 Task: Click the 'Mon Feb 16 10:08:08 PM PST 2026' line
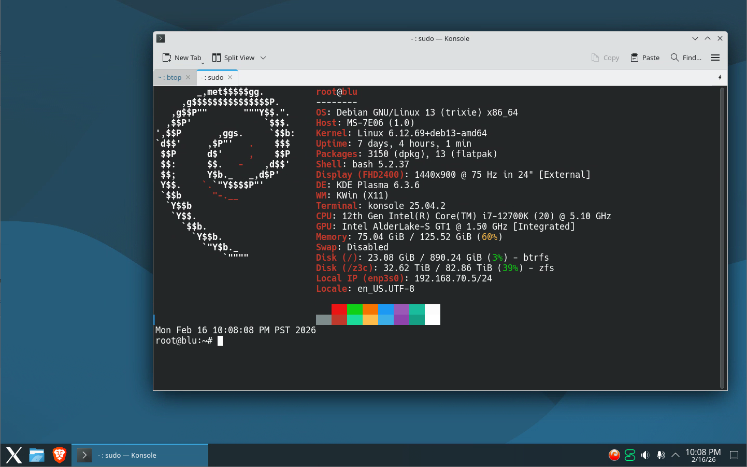pyautogui.click(x=236, y=330)
